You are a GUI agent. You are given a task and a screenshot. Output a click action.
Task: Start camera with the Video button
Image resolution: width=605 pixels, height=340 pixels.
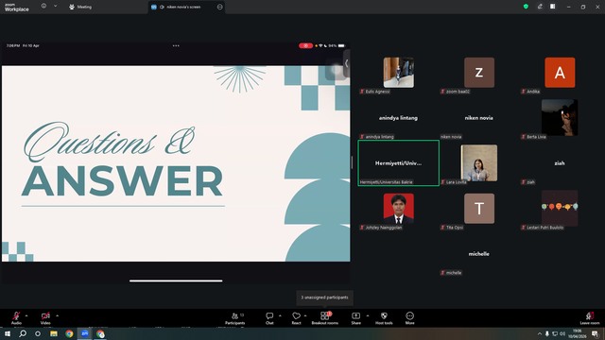coord(45,318)
